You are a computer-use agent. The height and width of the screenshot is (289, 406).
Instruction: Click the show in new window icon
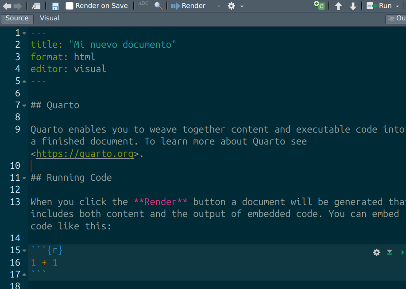click(36, 6)
